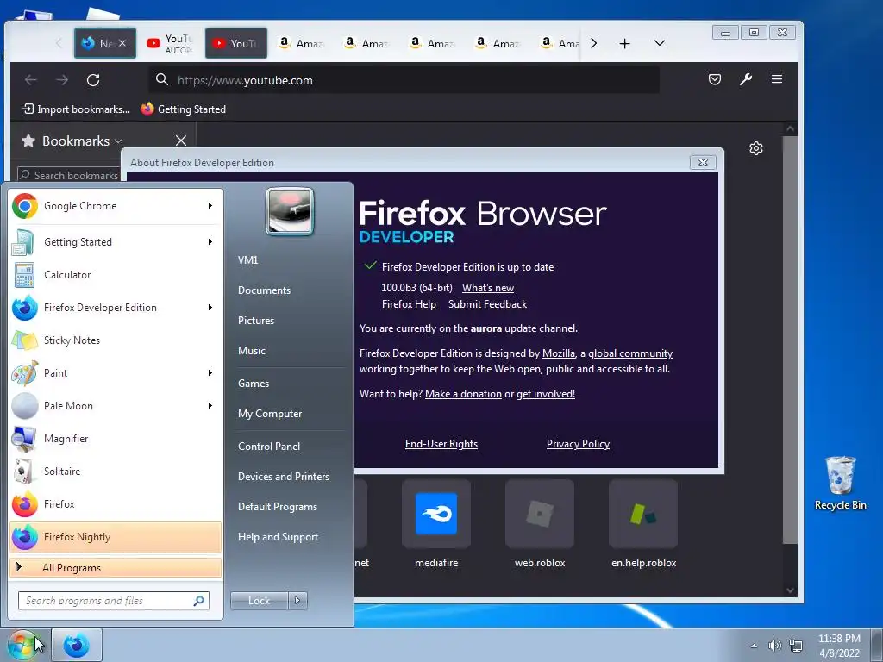Image resolution: width=883 pixels, height=662 pixels.
Task: Open Google Chrome from Start menu
Action: [116, 206]
